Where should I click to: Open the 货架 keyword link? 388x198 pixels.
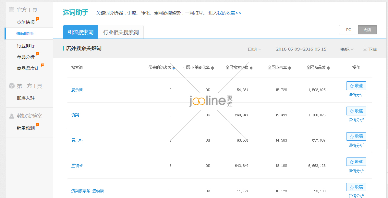[x=75, y=115]
